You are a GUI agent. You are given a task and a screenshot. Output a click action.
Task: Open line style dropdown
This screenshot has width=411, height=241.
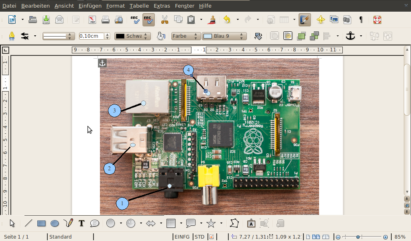(59, 36)
